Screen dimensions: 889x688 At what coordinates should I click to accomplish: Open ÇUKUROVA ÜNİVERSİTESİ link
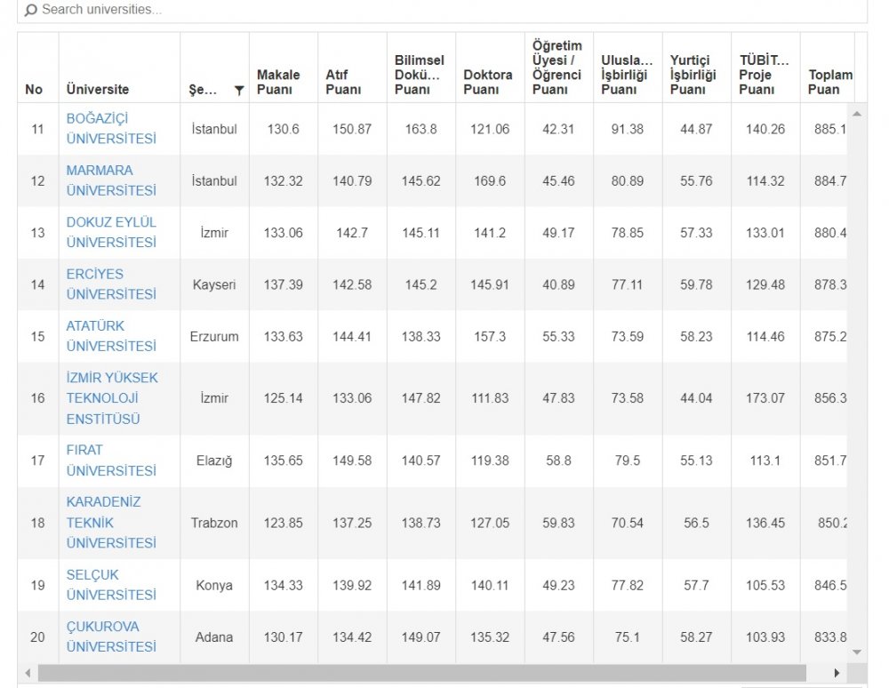tap(111, 637)
